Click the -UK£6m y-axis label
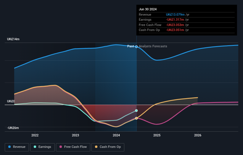The height and width of the screenshot is (155, 243). [13, 128]
